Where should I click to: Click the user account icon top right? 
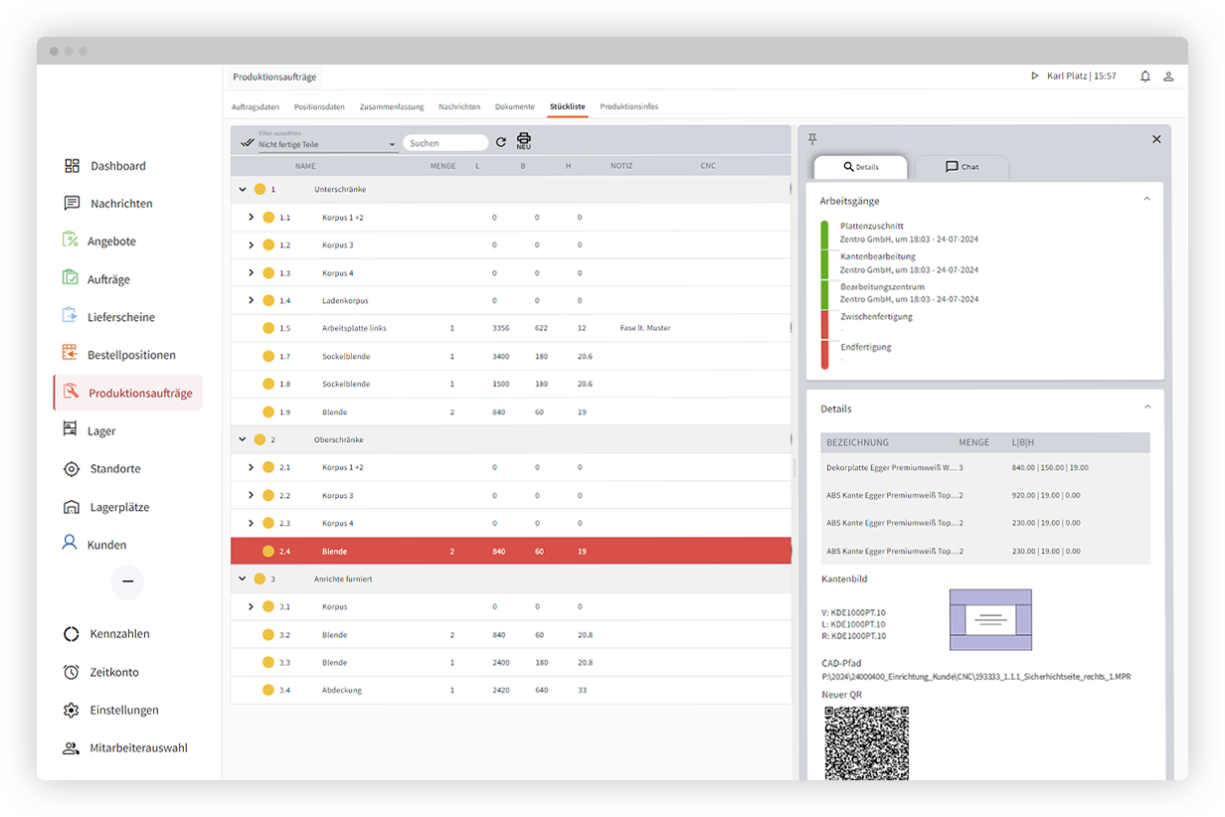tap(1169, 77)
